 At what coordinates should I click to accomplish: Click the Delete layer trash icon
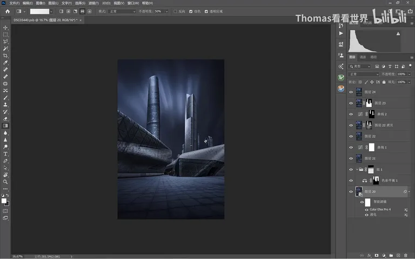(x=405, y=255)
